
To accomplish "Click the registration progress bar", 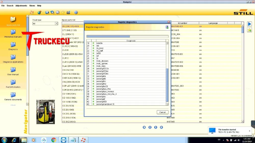I will click(127, 36).
